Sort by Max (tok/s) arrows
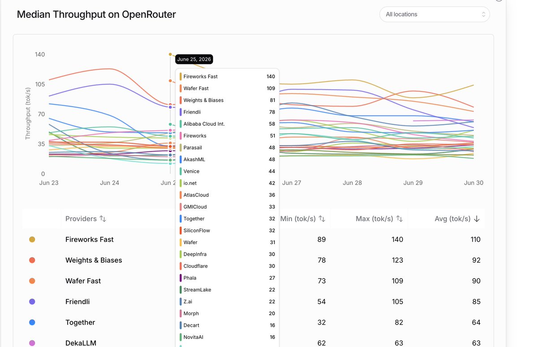Screen dimensions: 538x347 399,219
